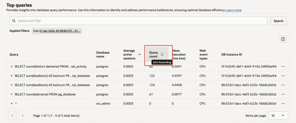The image size is (296, 123).
Task: Expand the SELECT count(datname) FROM pg_database row
Action: point(12,94)
